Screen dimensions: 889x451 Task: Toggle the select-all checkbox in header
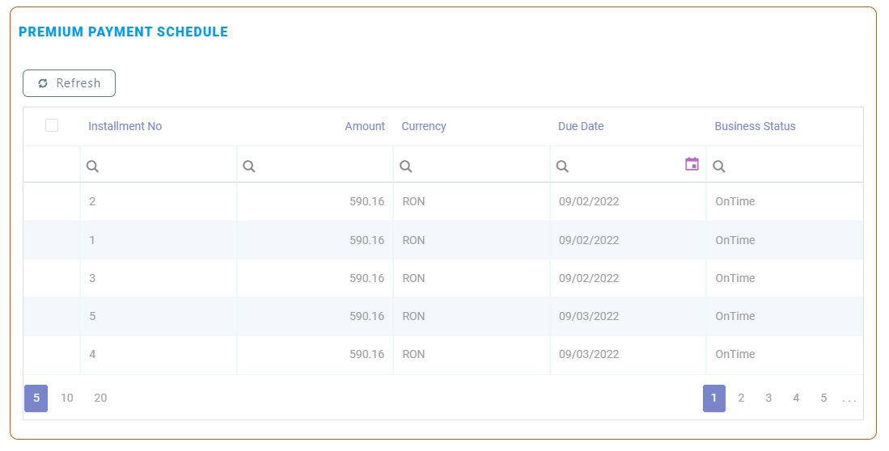coord(52,125)
